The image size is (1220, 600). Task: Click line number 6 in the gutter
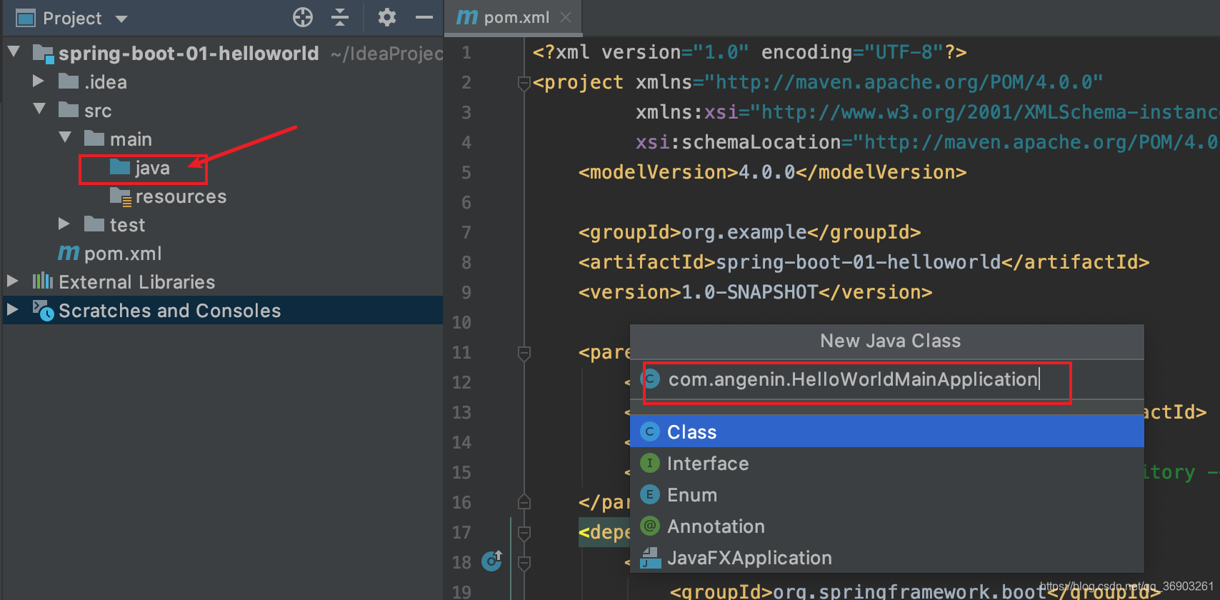[466, 203]
